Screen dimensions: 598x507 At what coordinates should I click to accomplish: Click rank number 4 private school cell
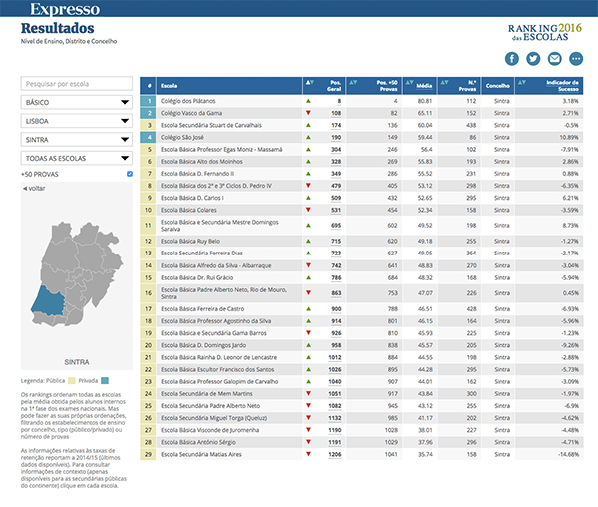pyautogui.click(x=148, y=138)
